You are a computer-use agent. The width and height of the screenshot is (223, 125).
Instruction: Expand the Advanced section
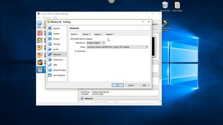(80, 51)
